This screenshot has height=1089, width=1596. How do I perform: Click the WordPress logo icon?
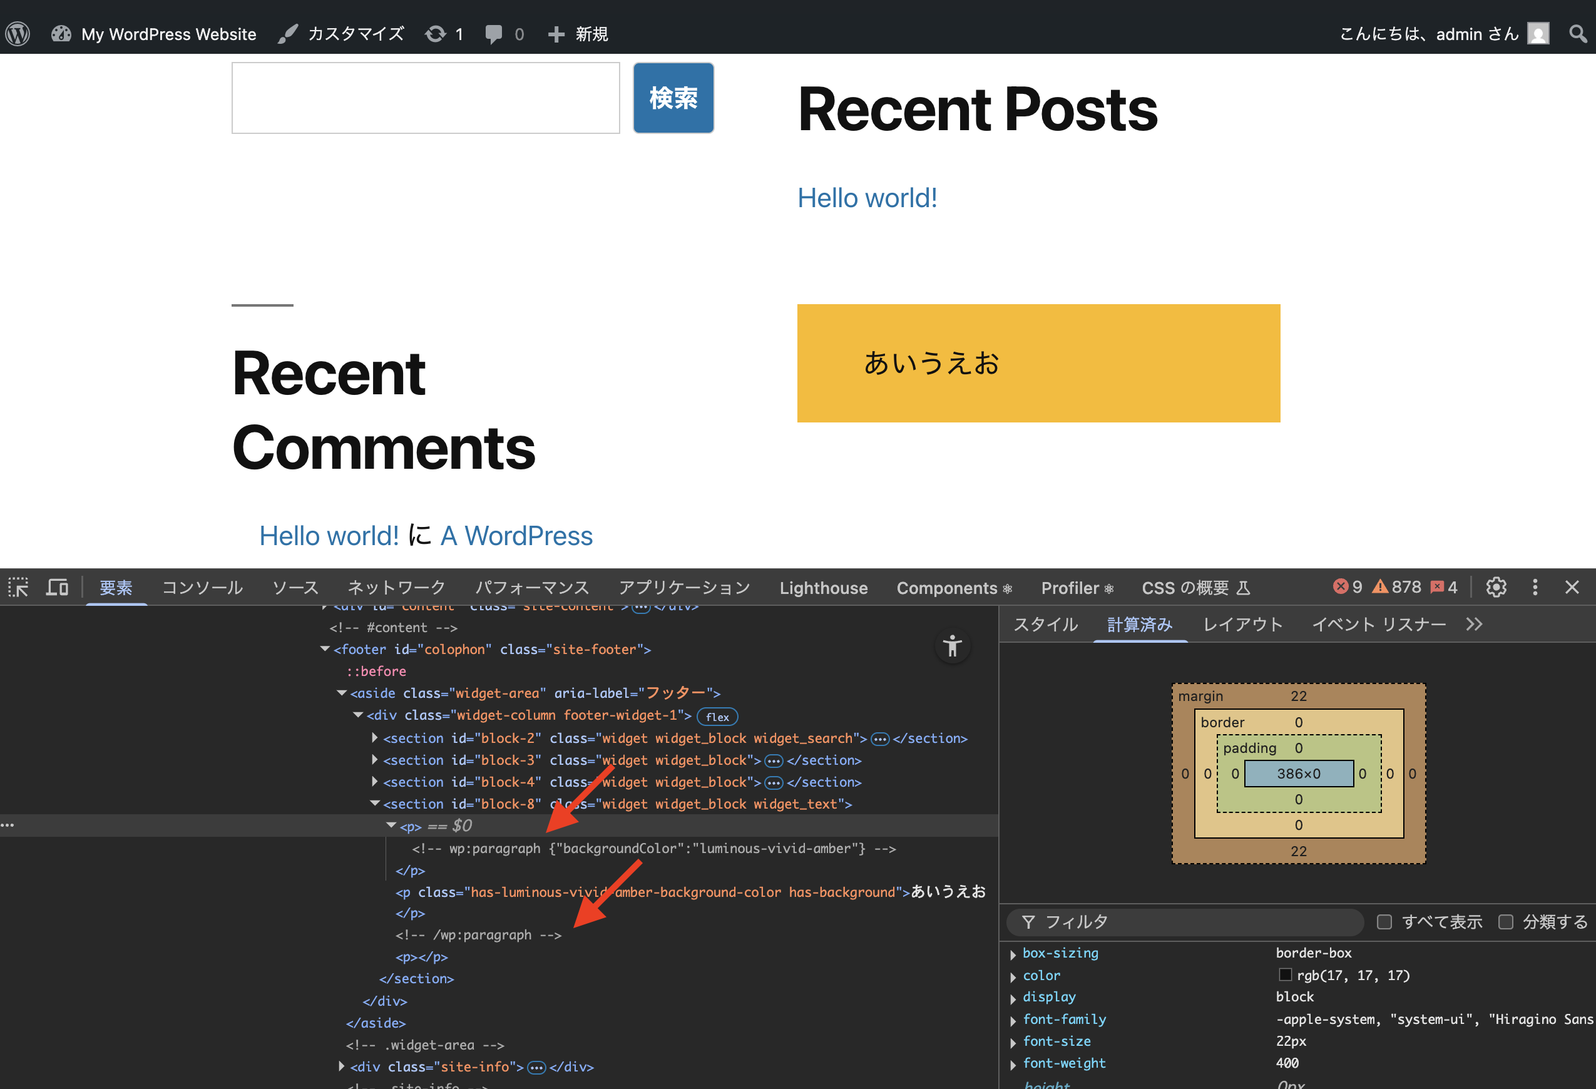tap(18, 34)
